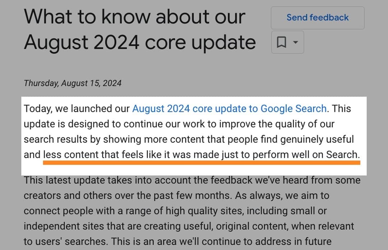Click the phrase 'high quality sites'
Screen dimensions: 388x250
(204, 211)
